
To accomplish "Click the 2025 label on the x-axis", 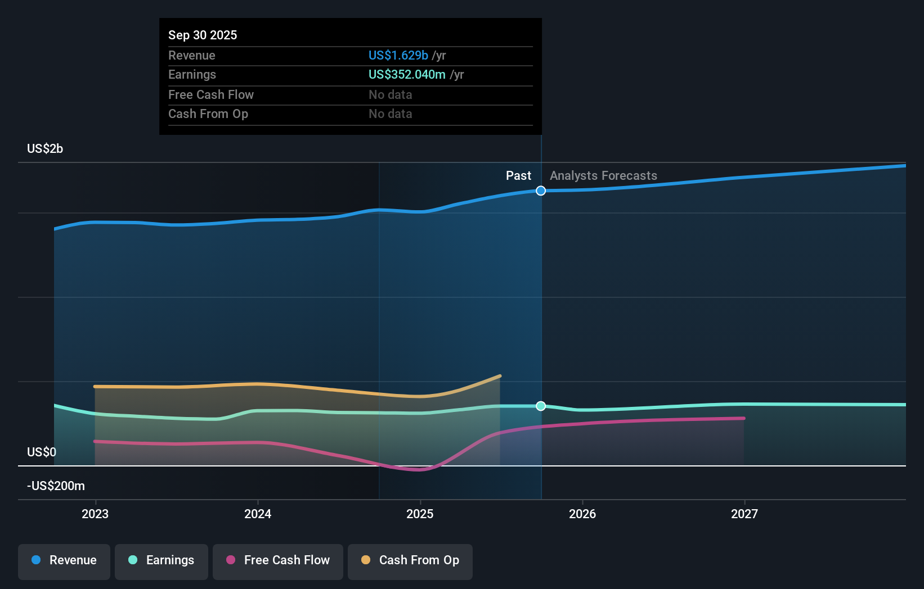I will [x=420, y=514].
